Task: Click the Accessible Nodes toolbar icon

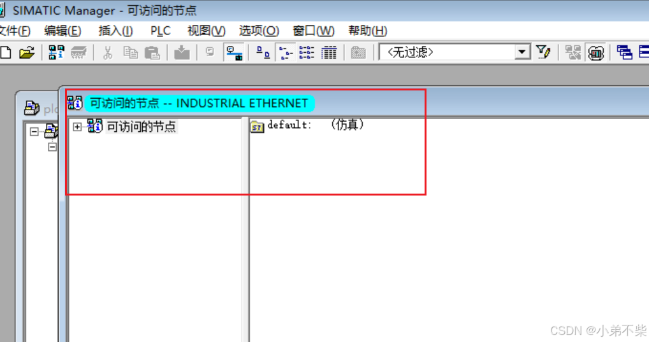Action: point(56,52)
